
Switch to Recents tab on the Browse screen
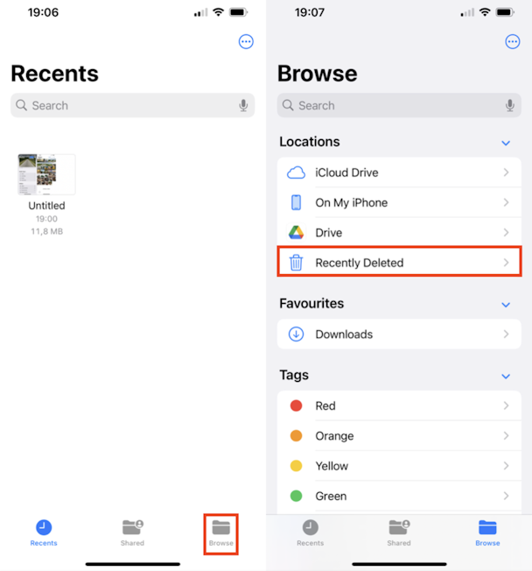310,533
